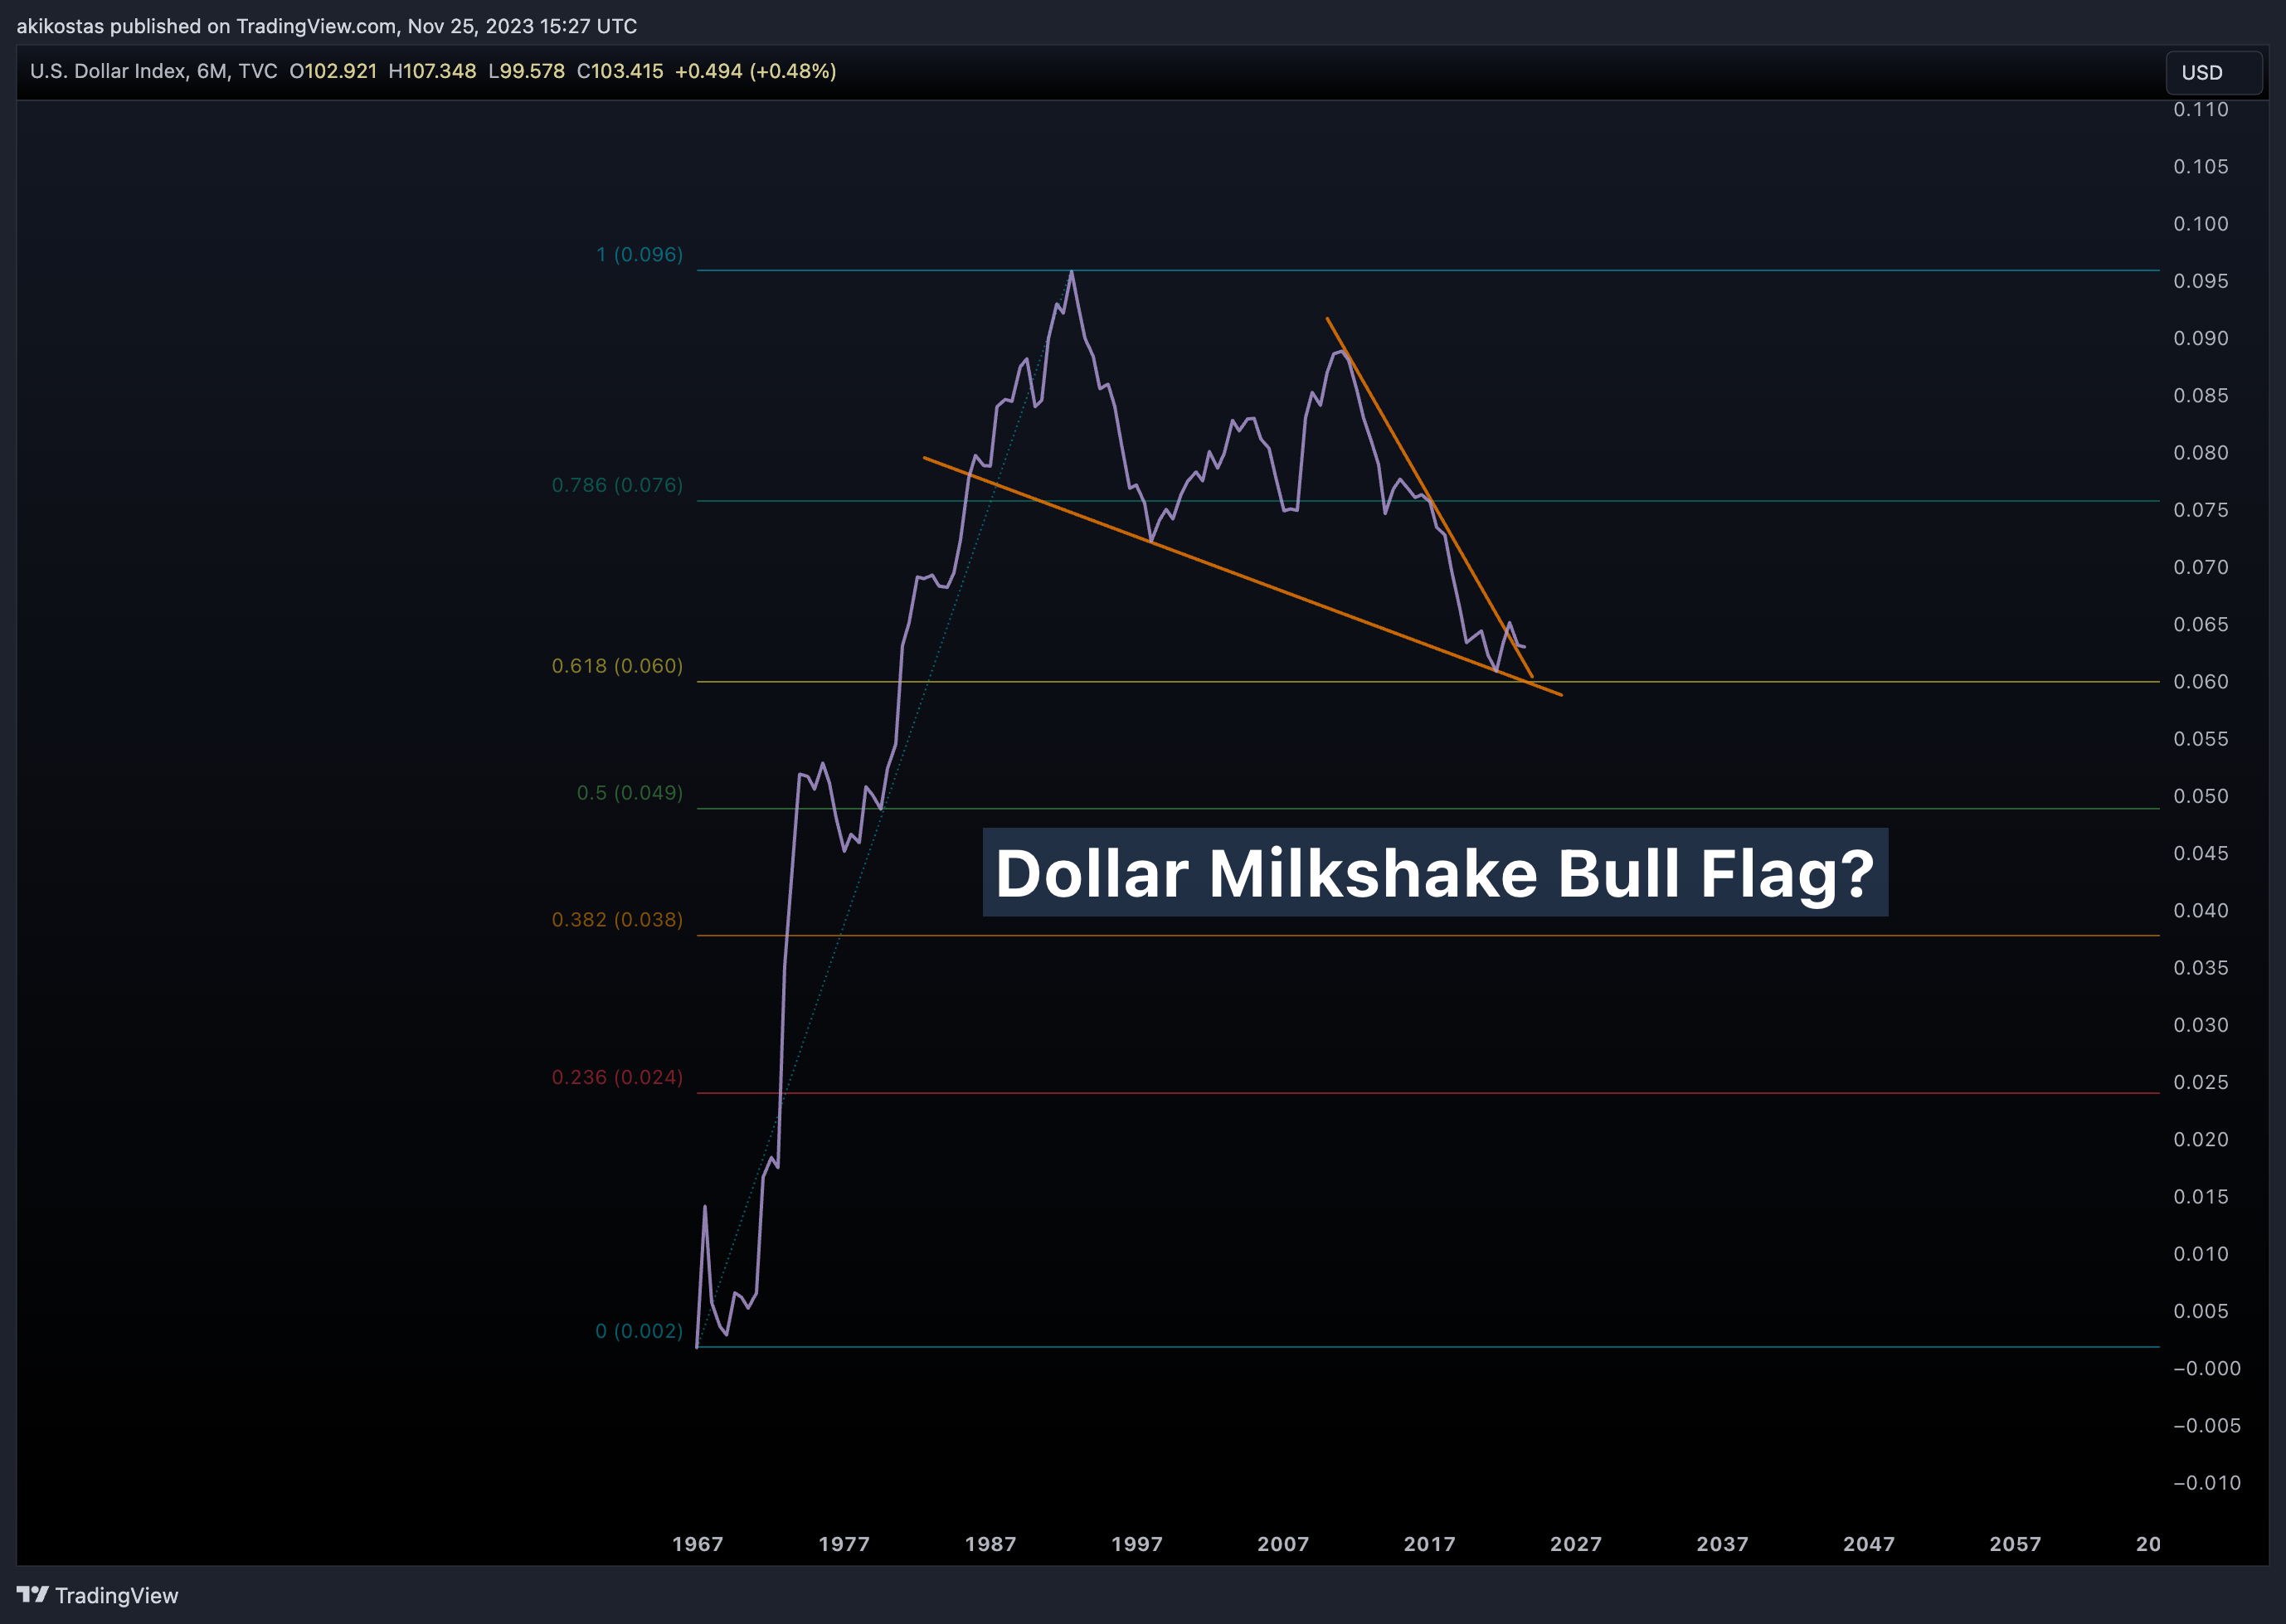Viewport: 2286px width, 1624px height.
Task: Select the 'U.S. Dollar Index, 6M, TVC' symbol title
Action: tap(153, 72)
